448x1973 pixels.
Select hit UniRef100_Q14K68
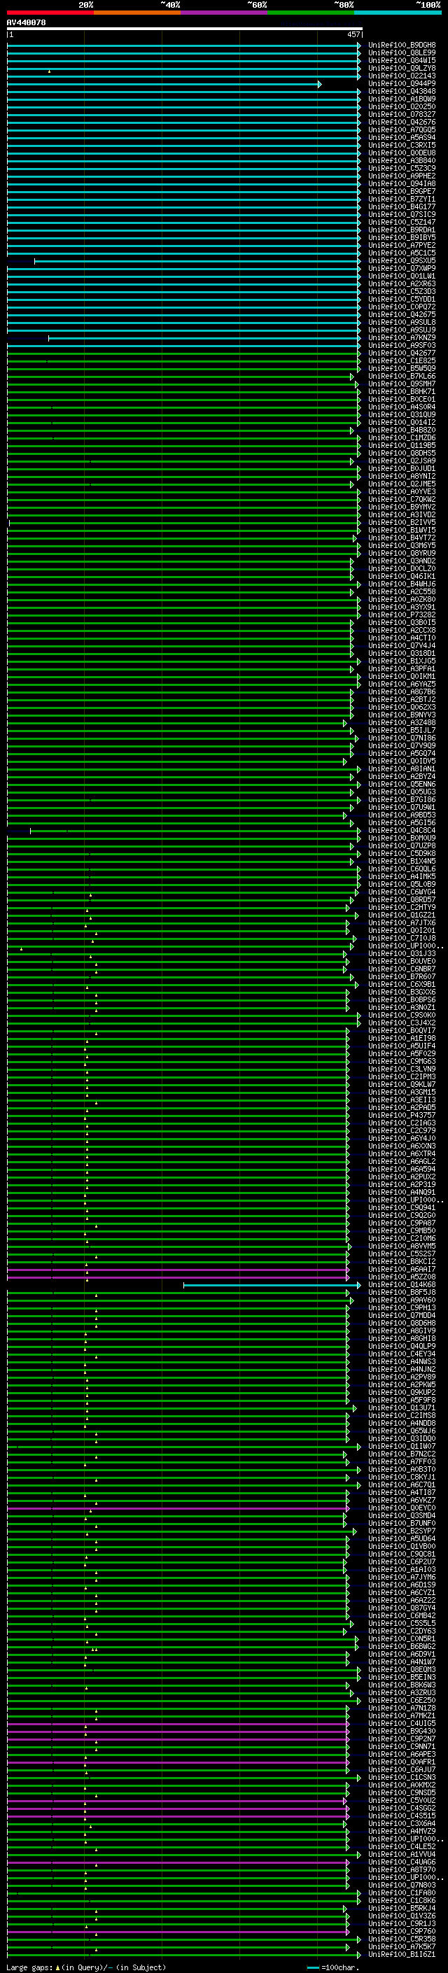pos(401,1284)
